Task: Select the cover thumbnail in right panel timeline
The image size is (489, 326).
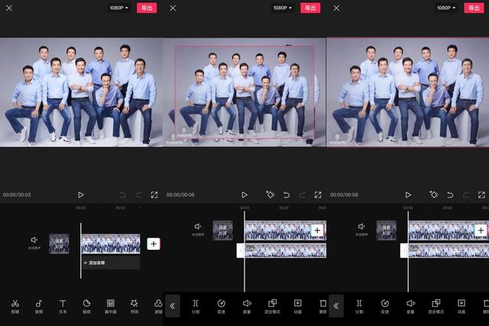Action: point(387,231)
